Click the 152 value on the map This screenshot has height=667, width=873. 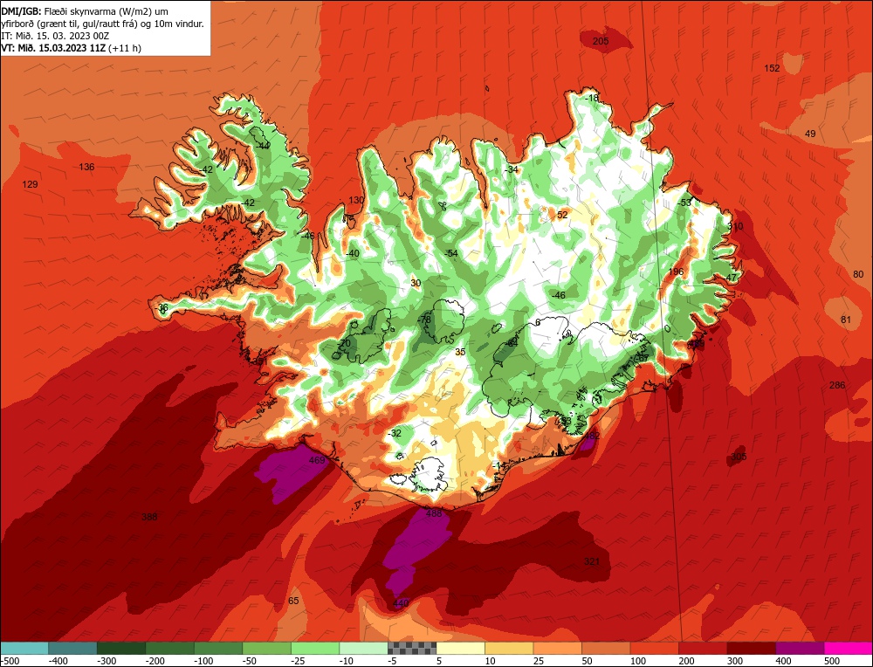tap(772, 68)
